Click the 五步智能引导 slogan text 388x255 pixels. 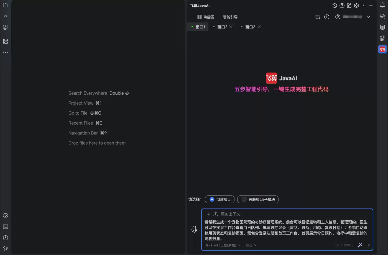(282, 89)
